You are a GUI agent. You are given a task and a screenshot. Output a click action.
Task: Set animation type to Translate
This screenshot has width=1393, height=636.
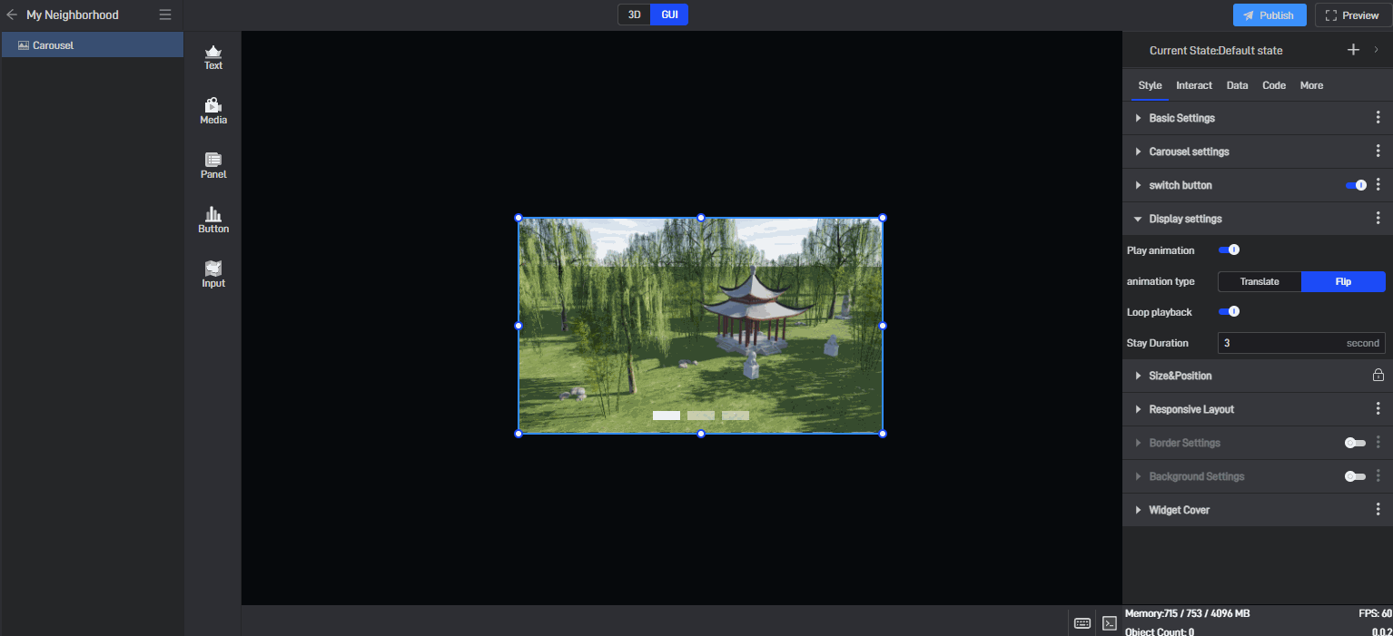pos(1260,282)
